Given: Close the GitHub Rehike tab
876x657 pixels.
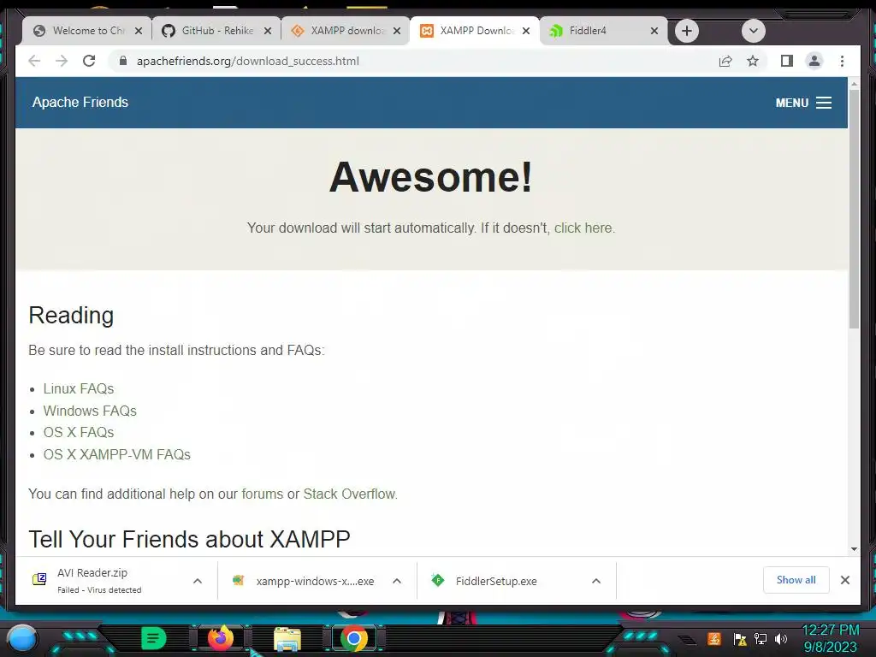Looking at the screenshot, I should coord(268,31).
